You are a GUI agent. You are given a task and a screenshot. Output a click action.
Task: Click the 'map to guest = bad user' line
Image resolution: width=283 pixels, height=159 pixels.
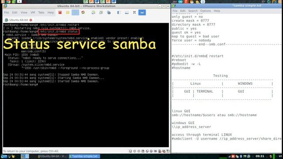tap(195, 36)
